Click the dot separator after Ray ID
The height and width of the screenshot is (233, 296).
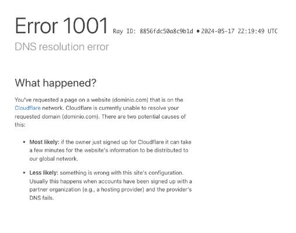(198, 31)
